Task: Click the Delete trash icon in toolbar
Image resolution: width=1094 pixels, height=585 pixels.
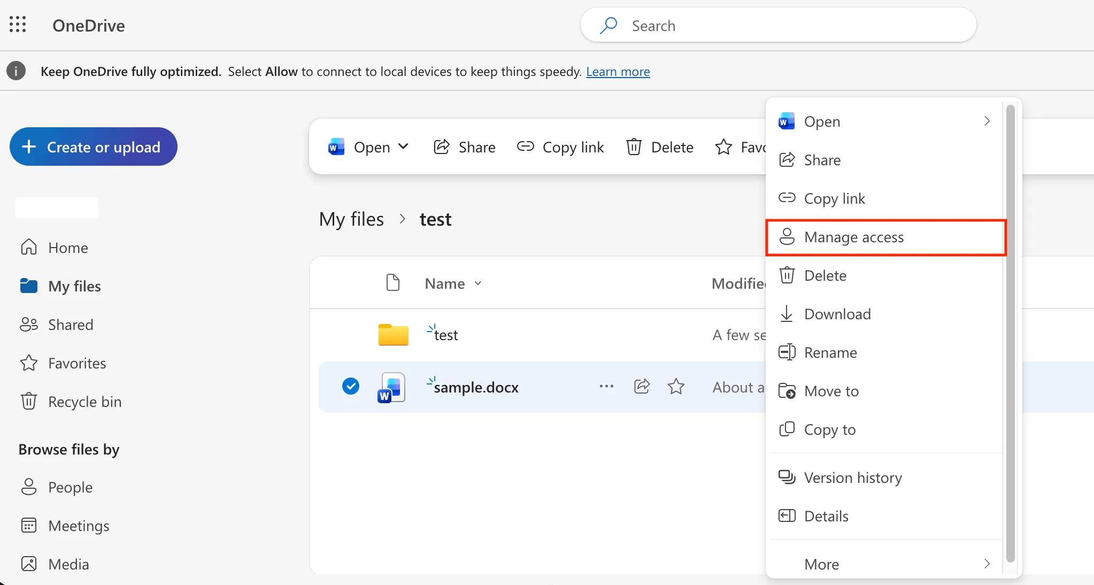Action: [x=634, y=147]
